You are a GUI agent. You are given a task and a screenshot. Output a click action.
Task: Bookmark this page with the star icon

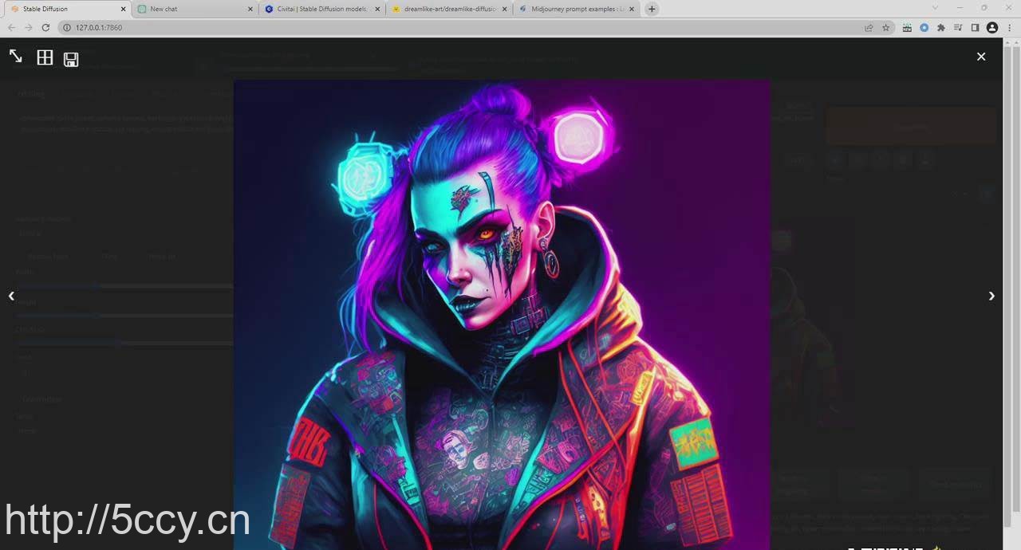885,28
